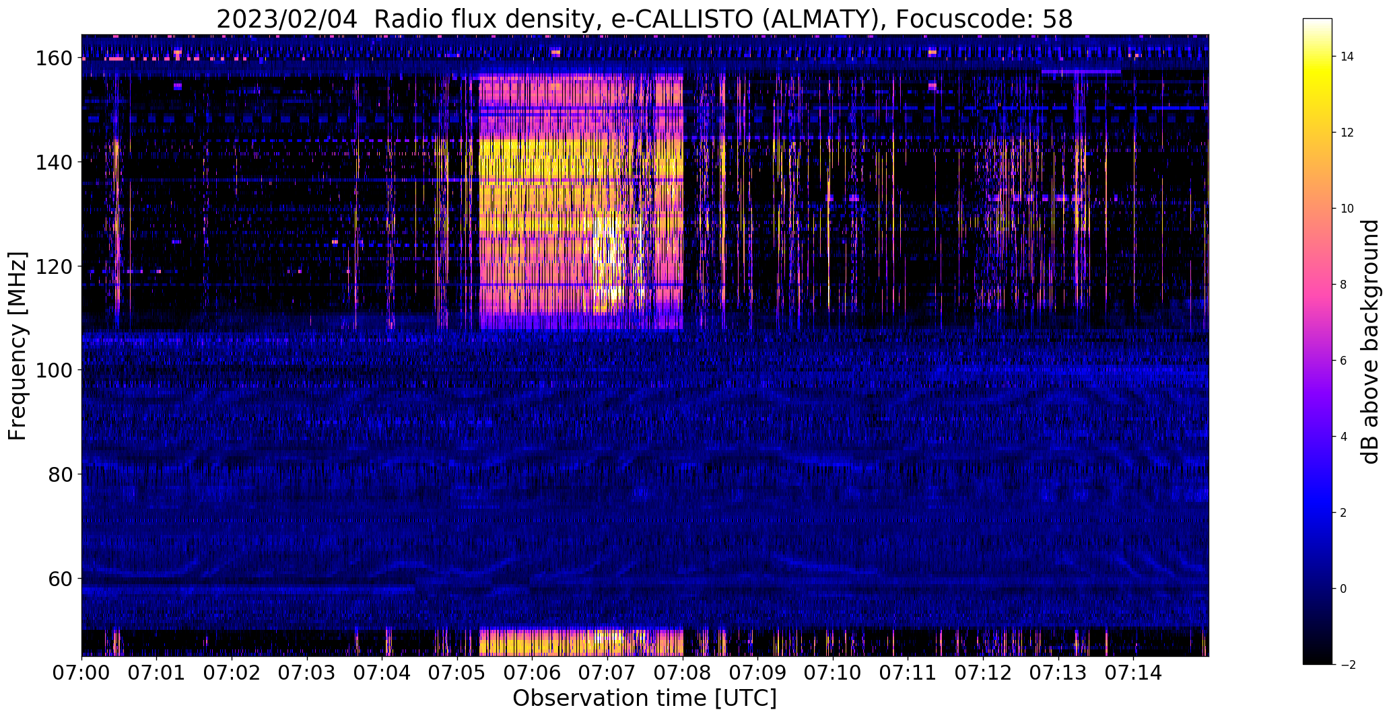Click the colorbar tick label 10

(1347, 209)
